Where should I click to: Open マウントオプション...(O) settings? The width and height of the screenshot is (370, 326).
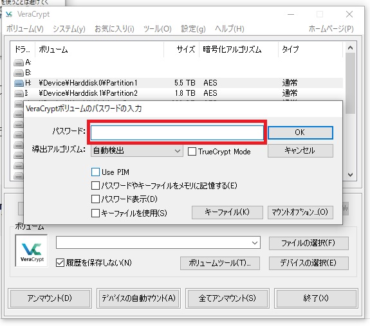pos(301,212)
